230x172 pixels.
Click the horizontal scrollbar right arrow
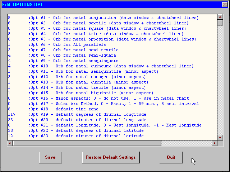click(x=215, y=143)
